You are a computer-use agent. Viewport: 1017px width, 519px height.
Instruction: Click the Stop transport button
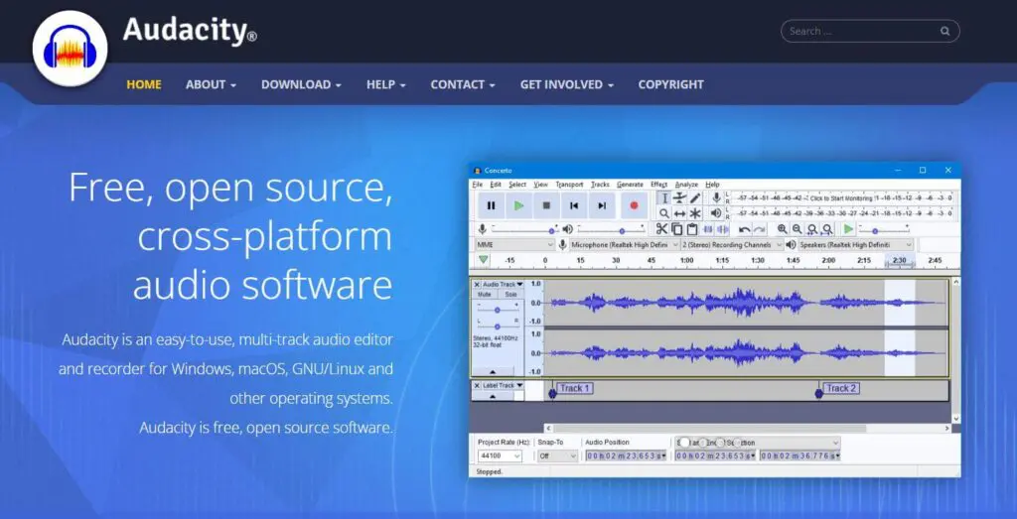click(546, 205)
